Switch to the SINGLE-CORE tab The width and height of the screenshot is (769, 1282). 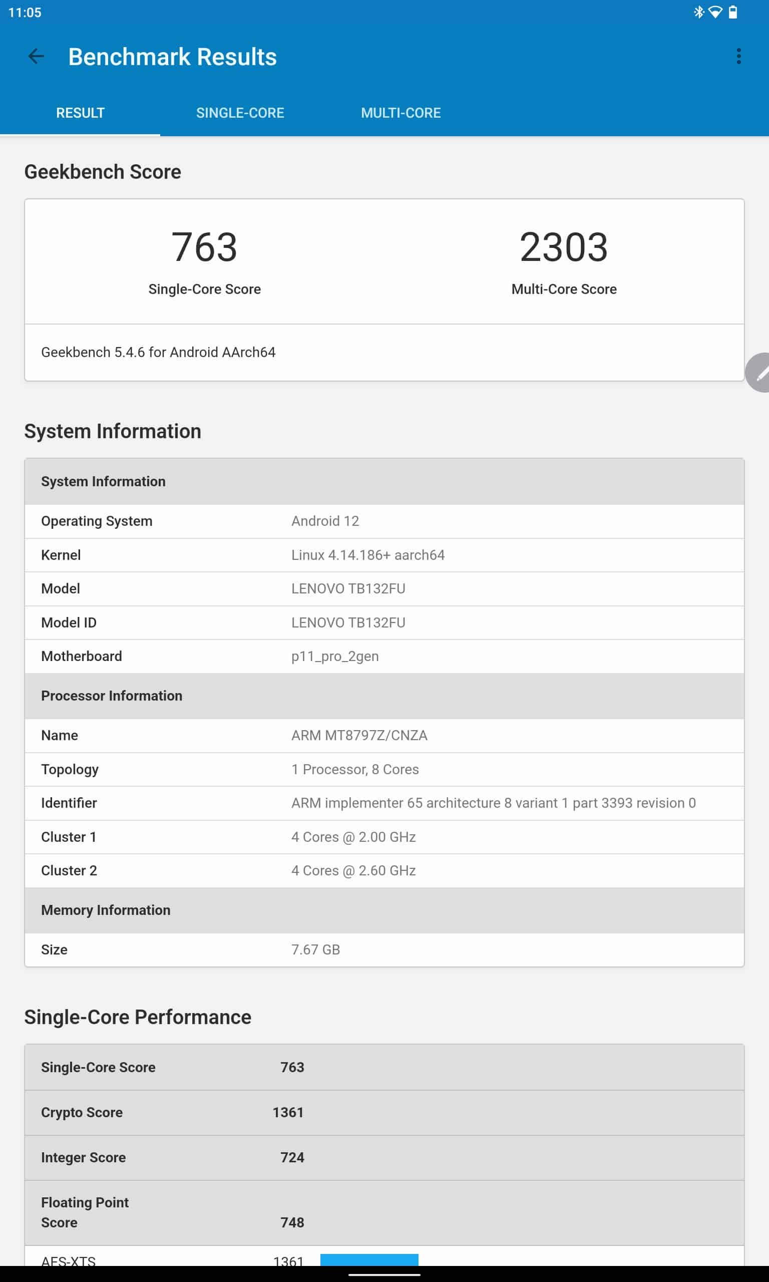(x=240, y=113)
